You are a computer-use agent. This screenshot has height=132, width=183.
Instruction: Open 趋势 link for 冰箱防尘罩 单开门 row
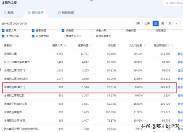click(x=180, y=87)
